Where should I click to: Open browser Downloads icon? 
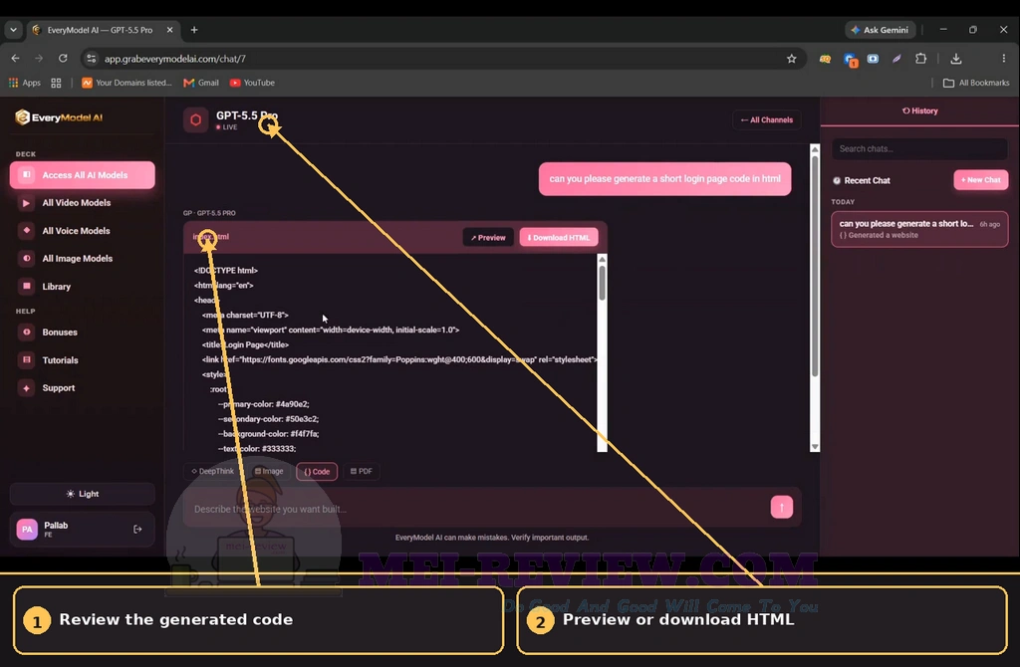[956, 59]
